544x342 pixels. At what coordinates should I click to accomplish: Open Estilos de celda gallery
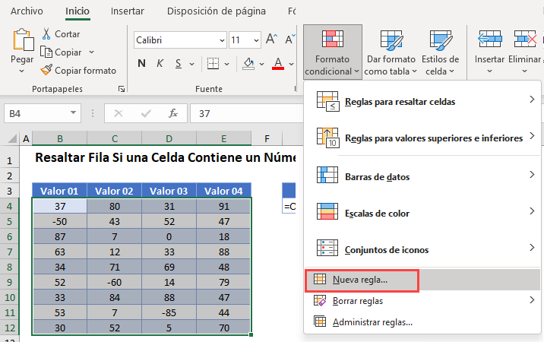point(440,52)
